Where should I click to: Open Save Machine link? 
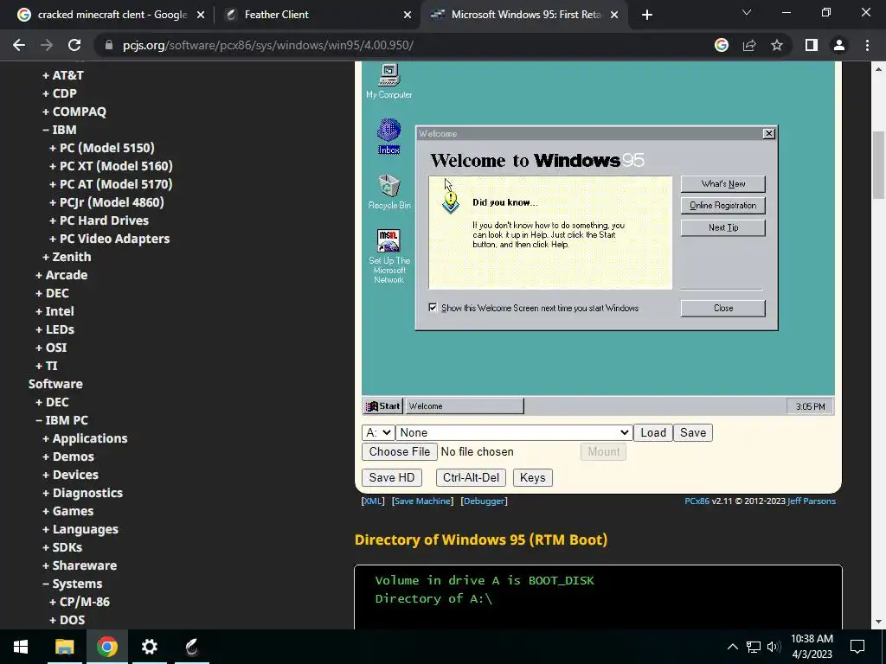point(422,501)
